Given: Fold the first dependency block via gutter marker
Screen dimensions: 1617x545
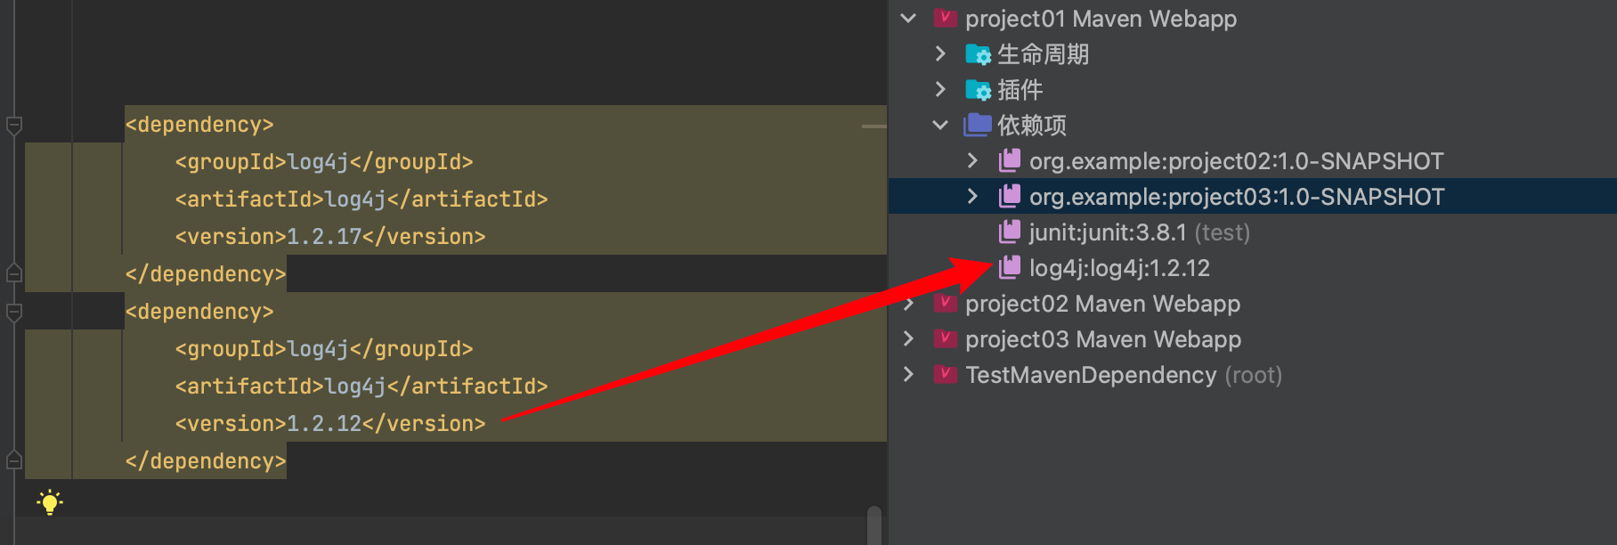Looking at the screenshot, I should (14, 126).
